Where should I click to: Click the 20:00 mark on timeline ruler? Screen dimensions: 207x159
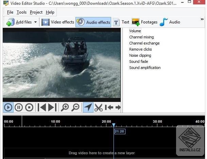106,122
